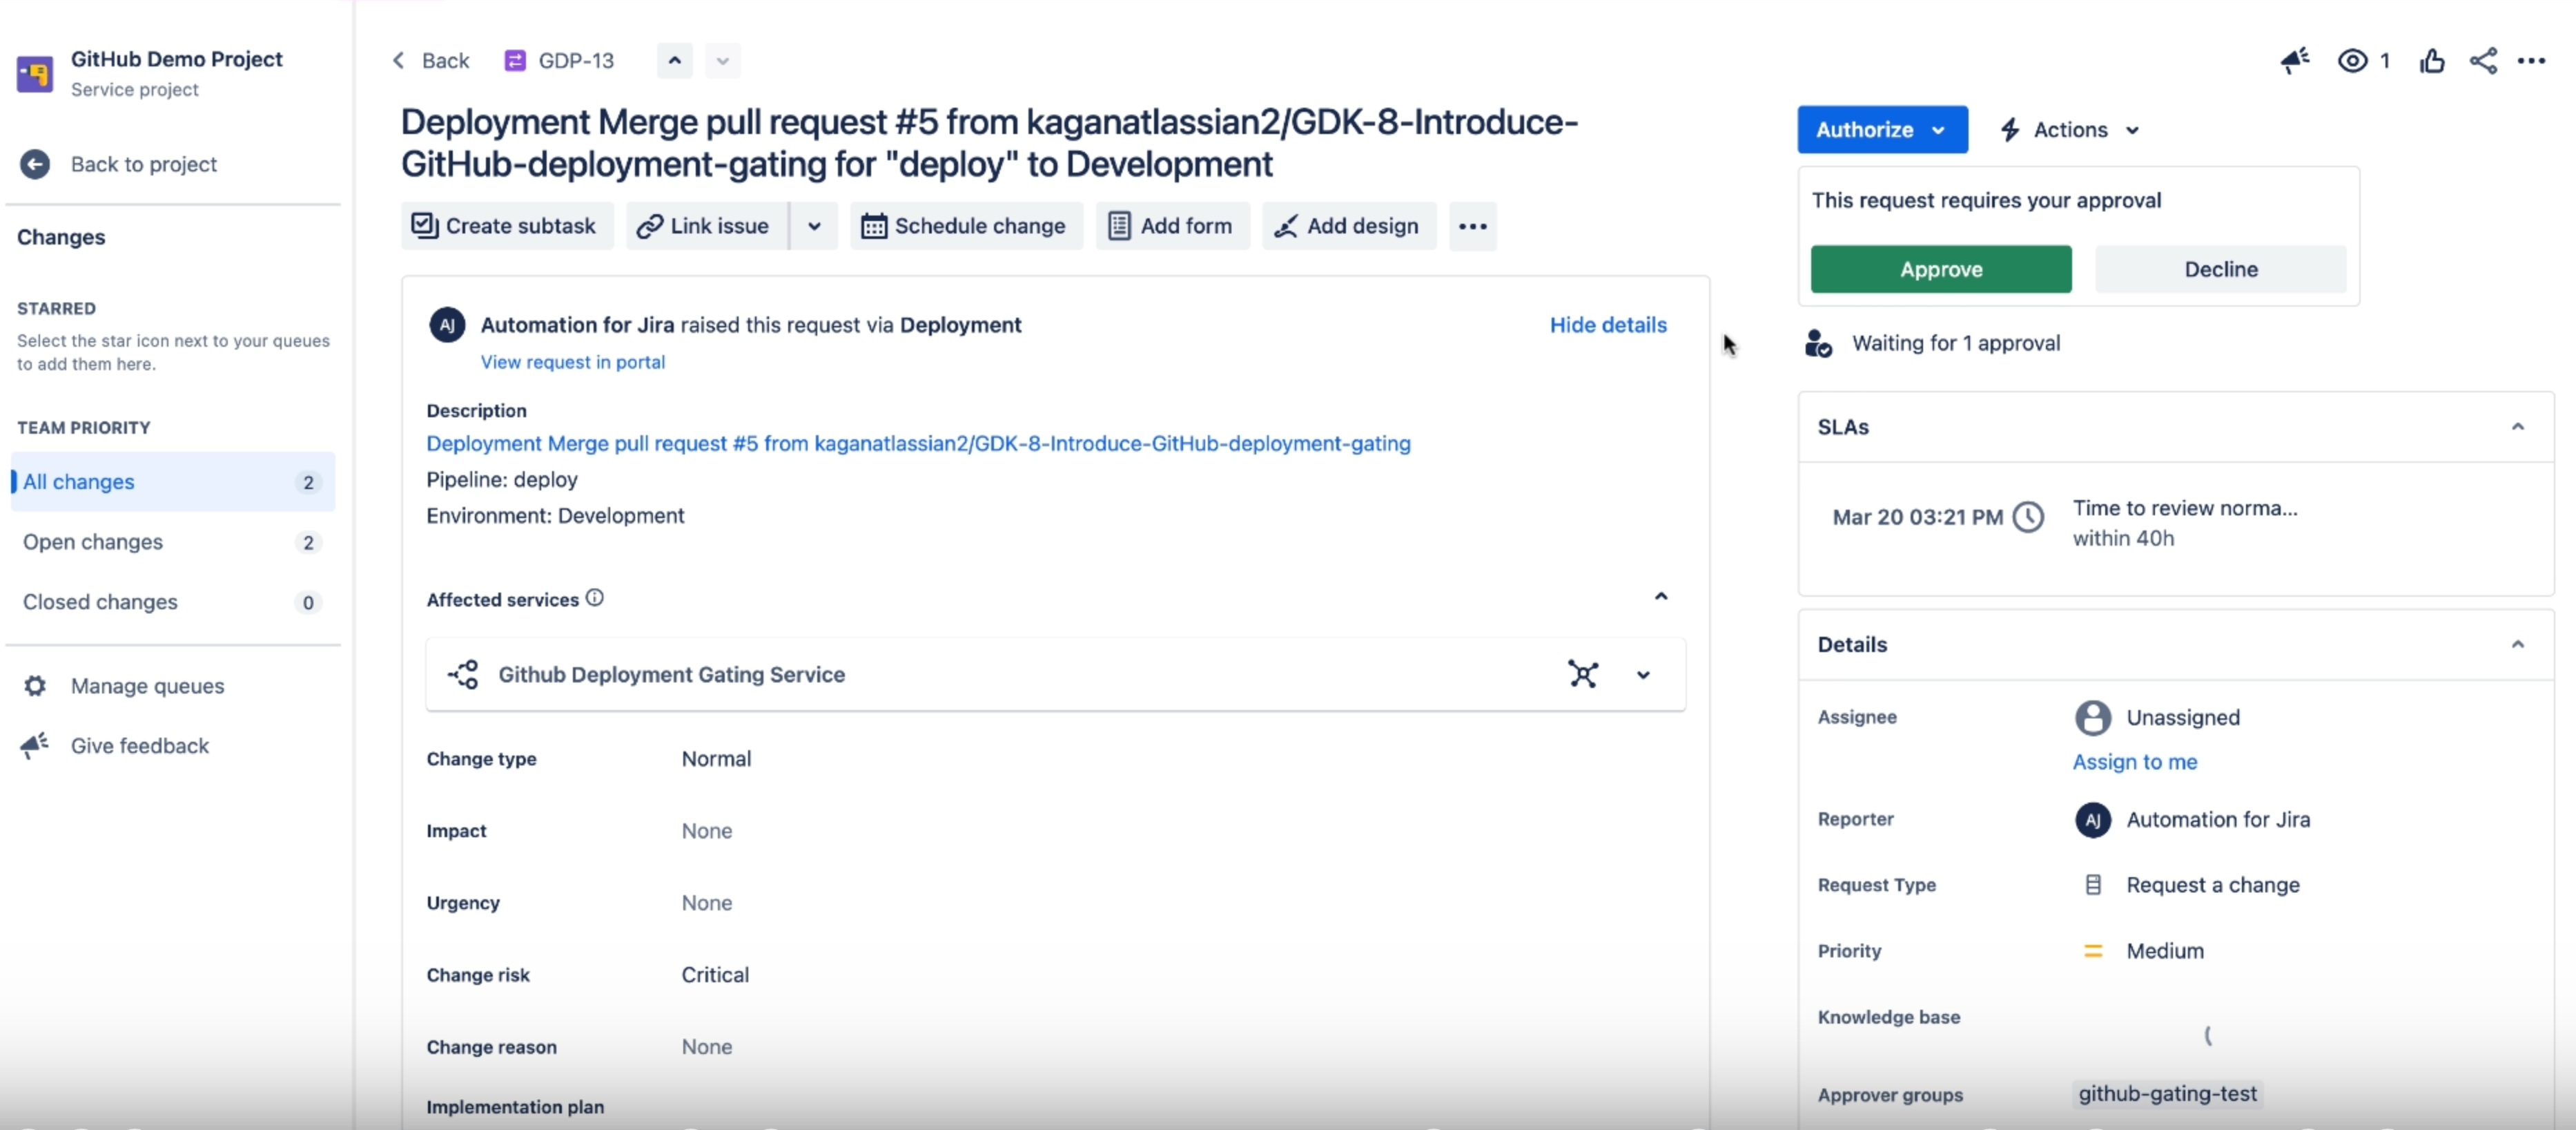This screenshot has width=2576, height=1130.
Task: Click the Assign to me link
Action: (2135, 762)
